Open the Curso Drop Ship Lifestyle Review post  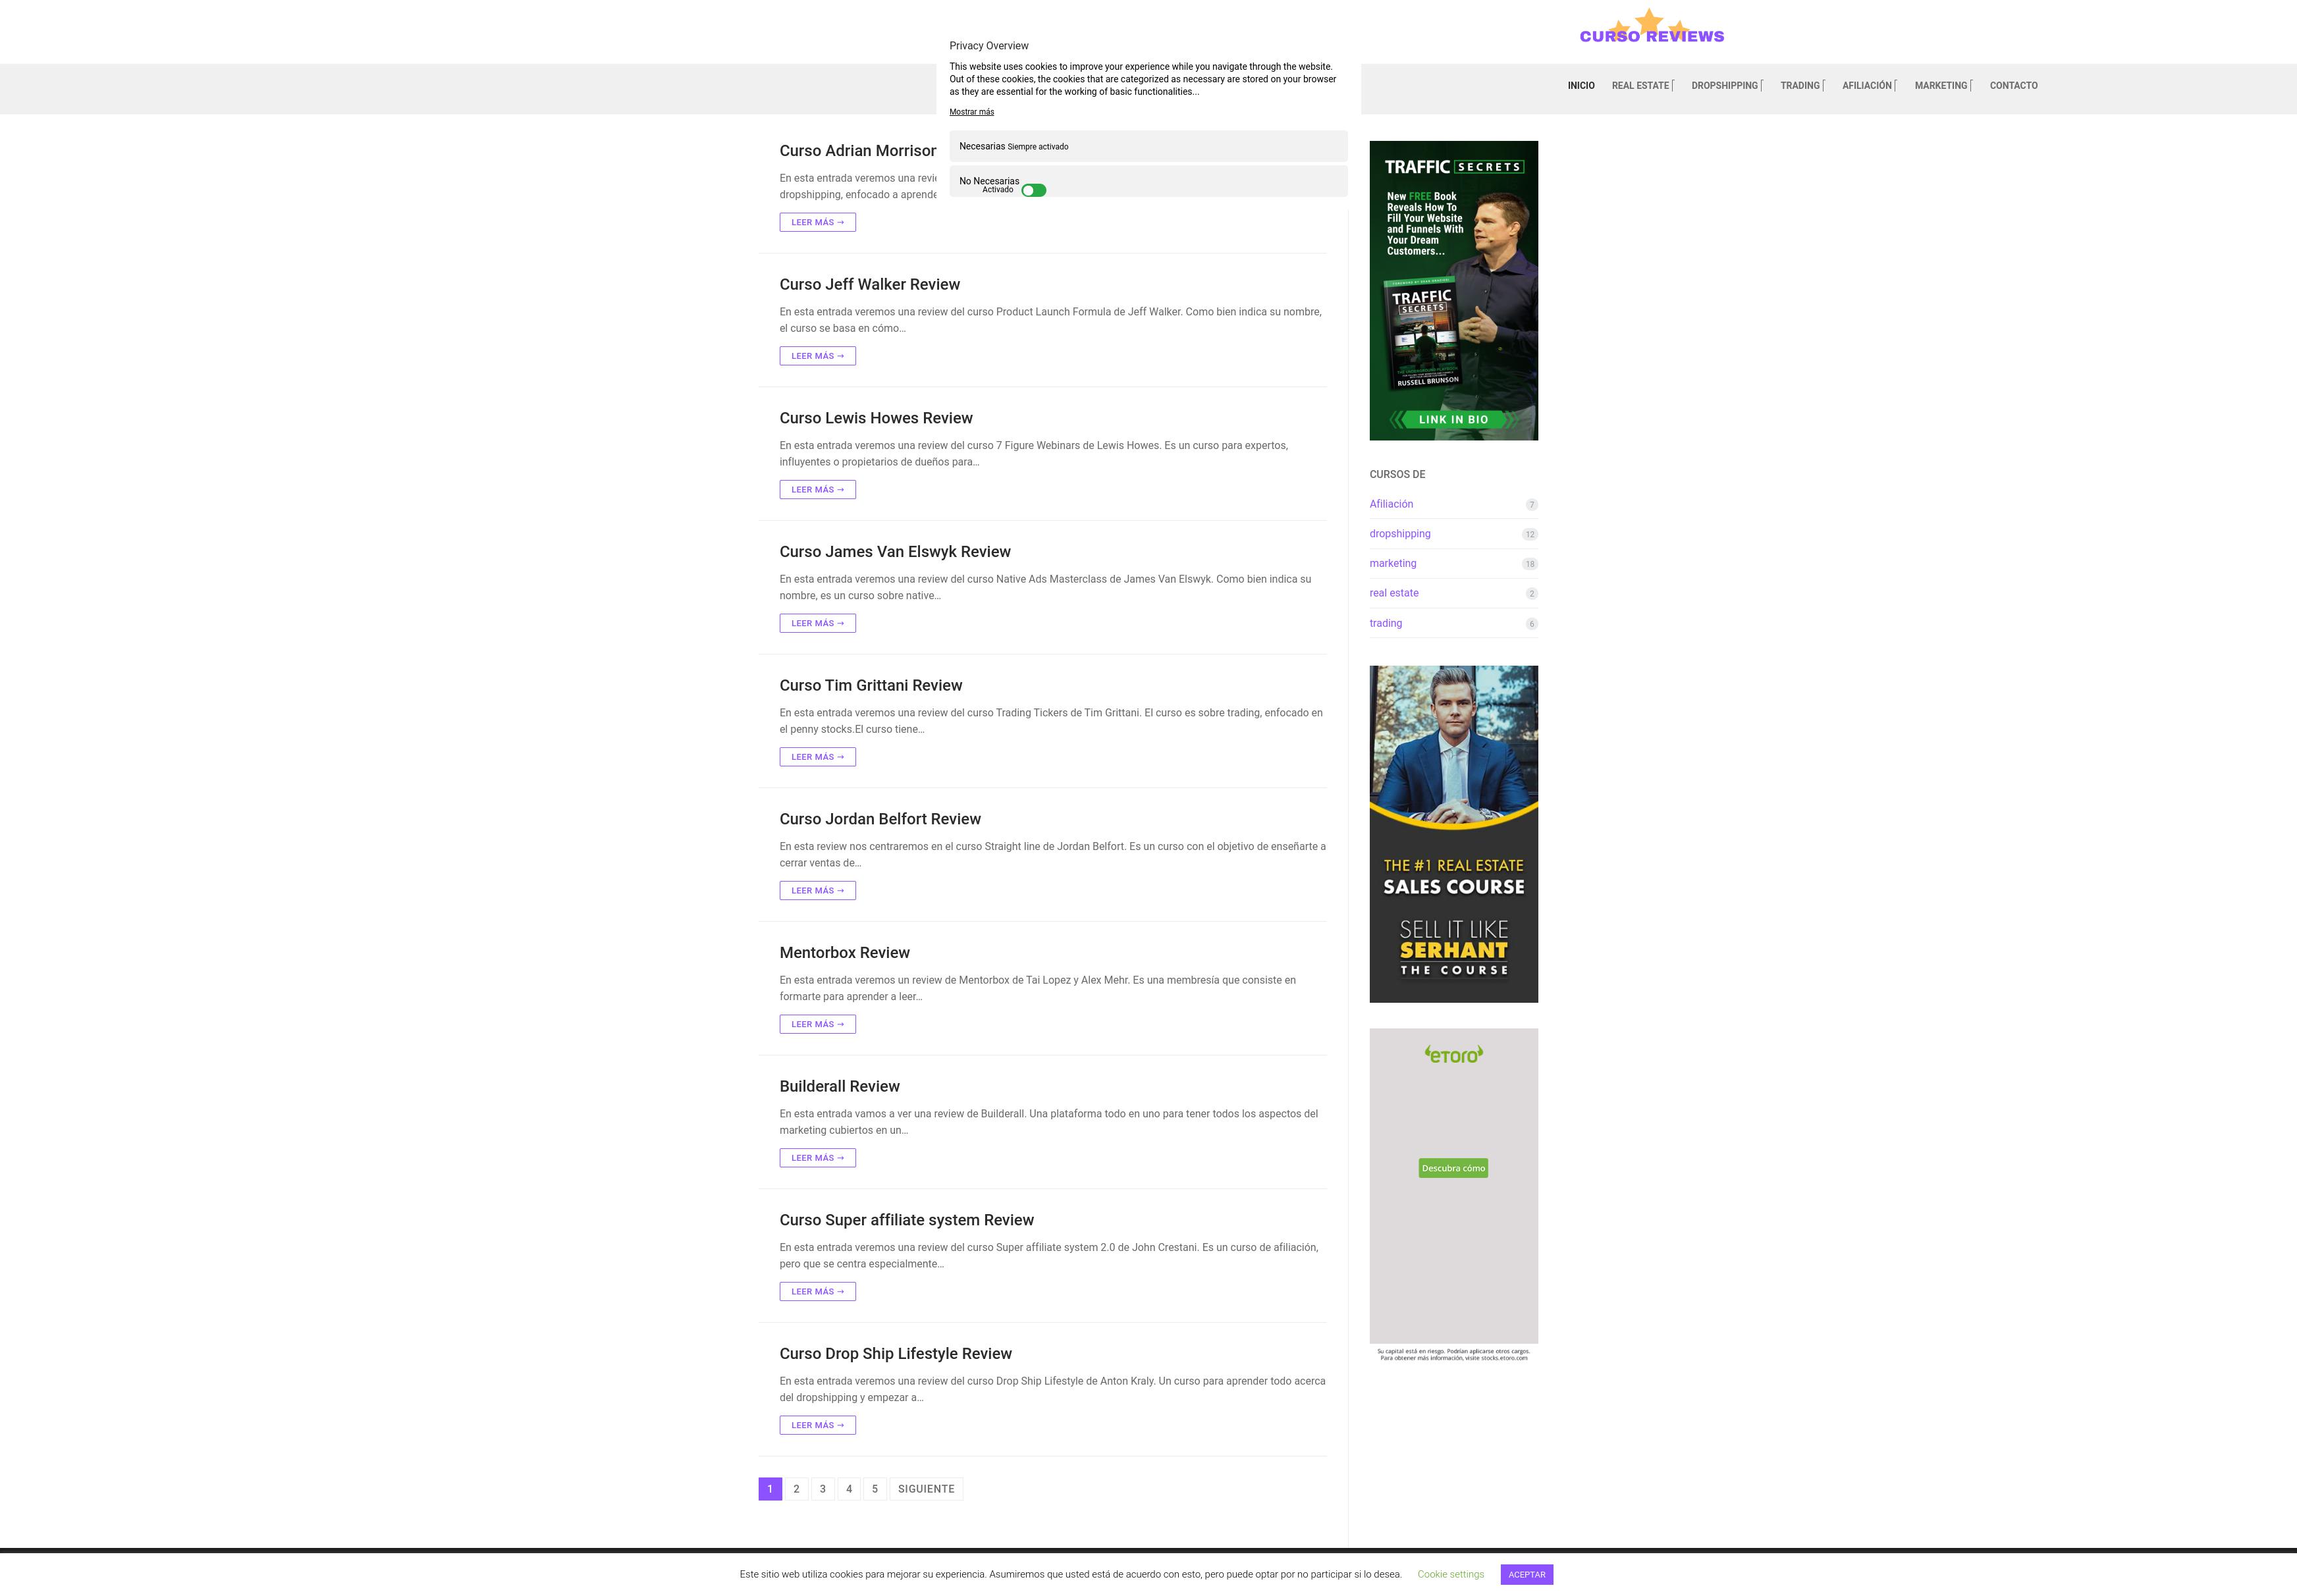[x=896, y=1354]
